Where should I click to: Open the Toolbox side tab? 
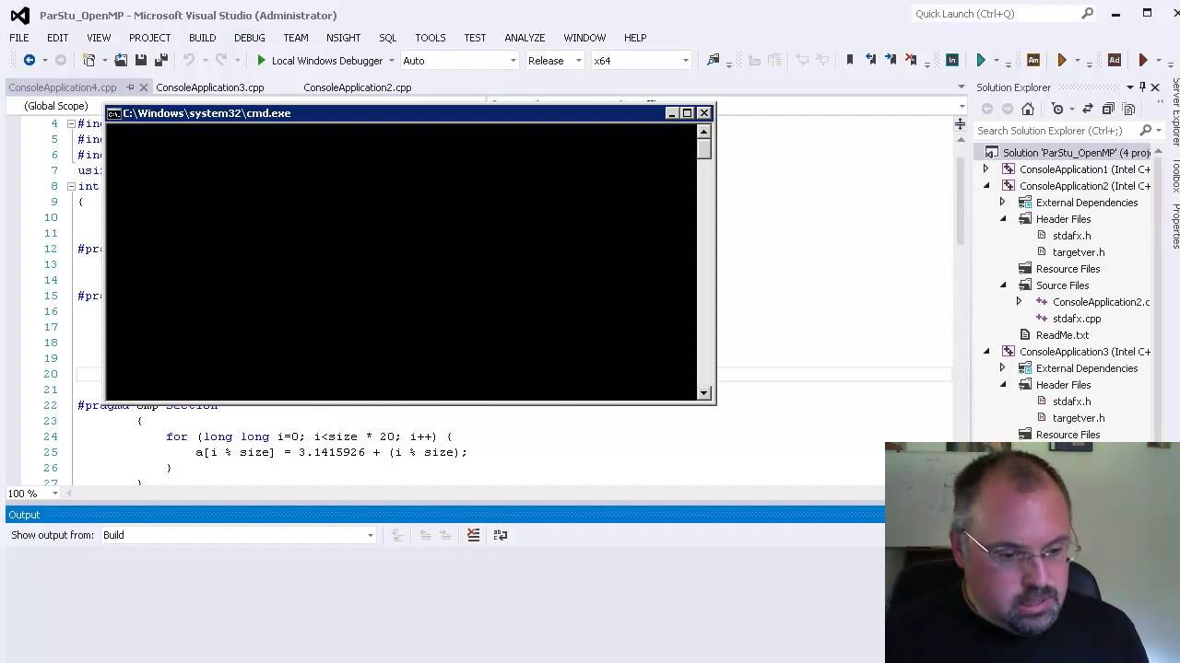pos(1175,175)
